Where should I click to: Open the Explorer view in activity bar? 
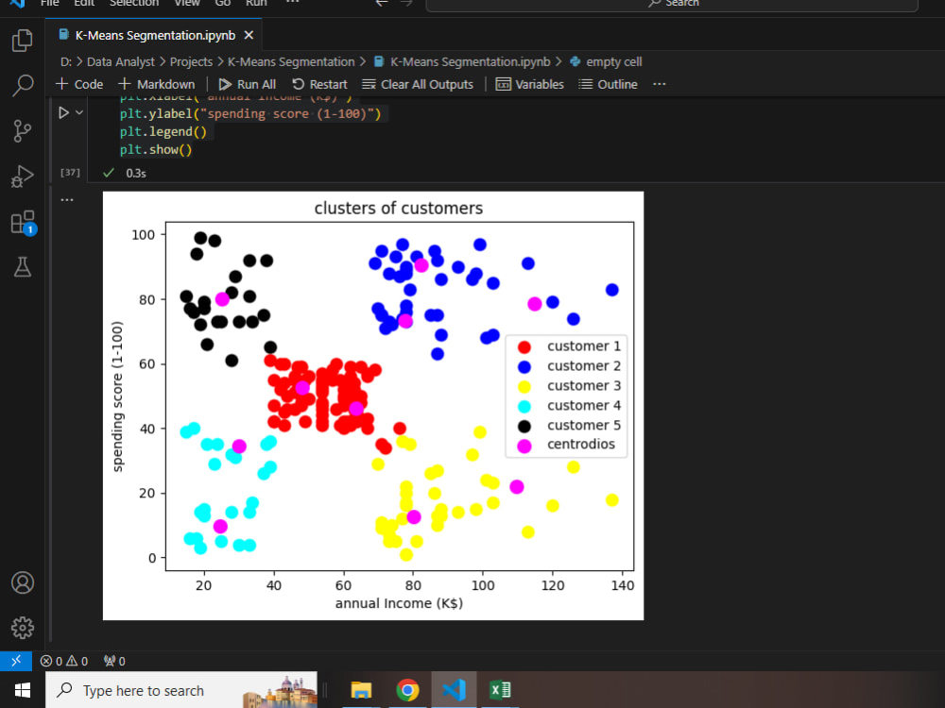point(23,41)
